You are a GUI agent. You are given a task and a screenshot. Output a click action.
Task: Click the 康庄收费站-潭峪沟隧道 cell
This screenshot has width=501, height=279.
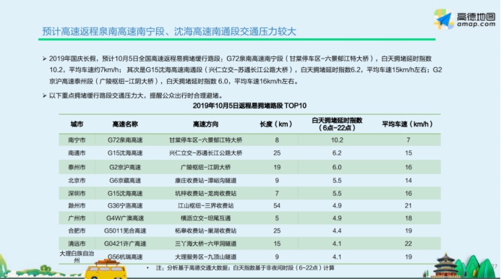(x=205, y=181)
